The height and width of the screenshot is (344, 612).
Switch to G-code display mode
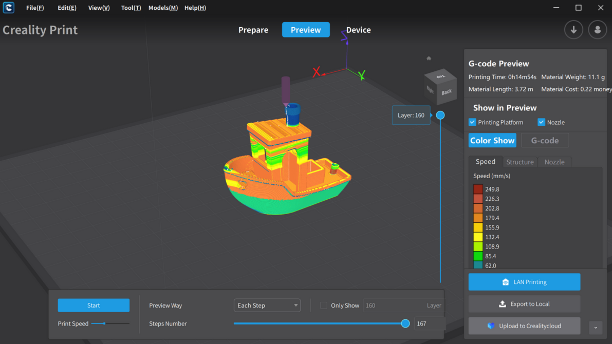pyautogui.click(x=544, y=140)
